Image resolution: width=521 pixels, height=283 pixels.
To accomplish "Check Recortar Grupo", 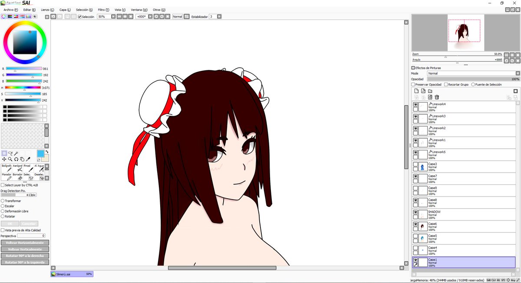I will [446, 84].
